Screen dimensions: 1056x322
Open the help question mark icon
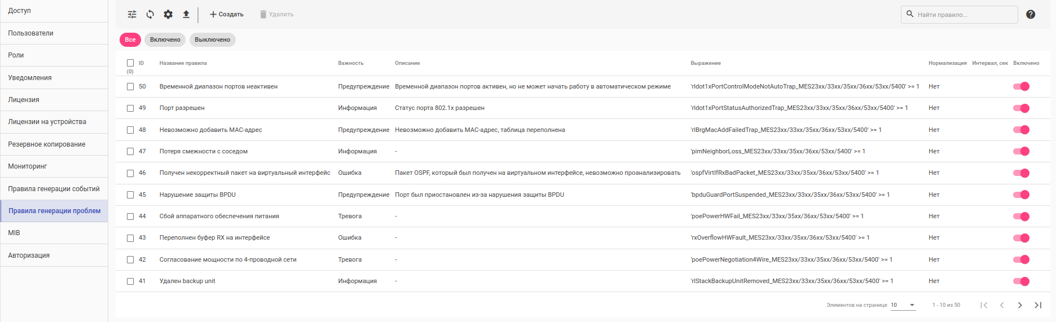pos(1031,15)
